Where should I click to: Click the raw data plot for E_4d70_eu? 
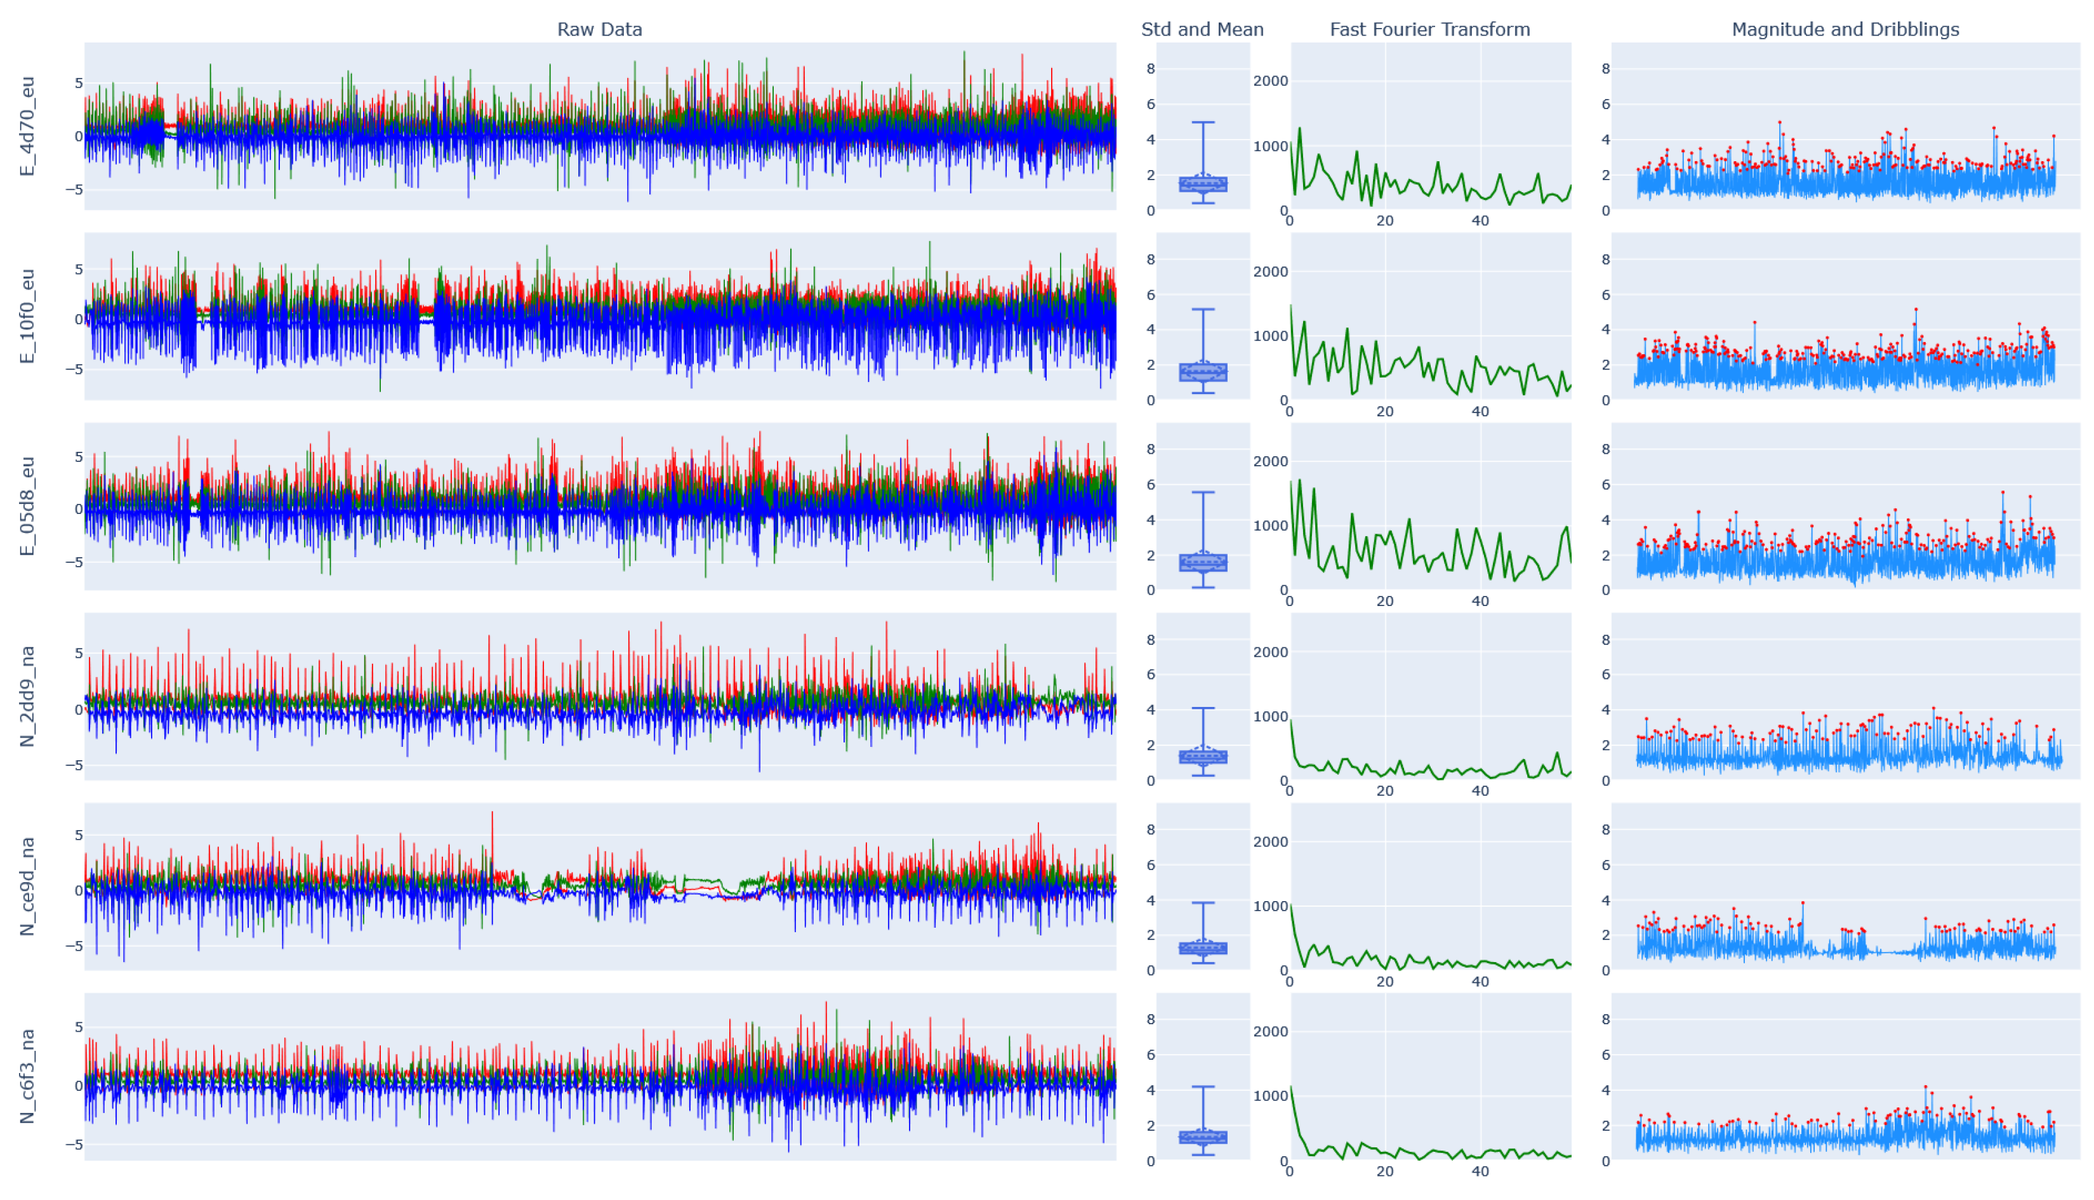point(599,126)
